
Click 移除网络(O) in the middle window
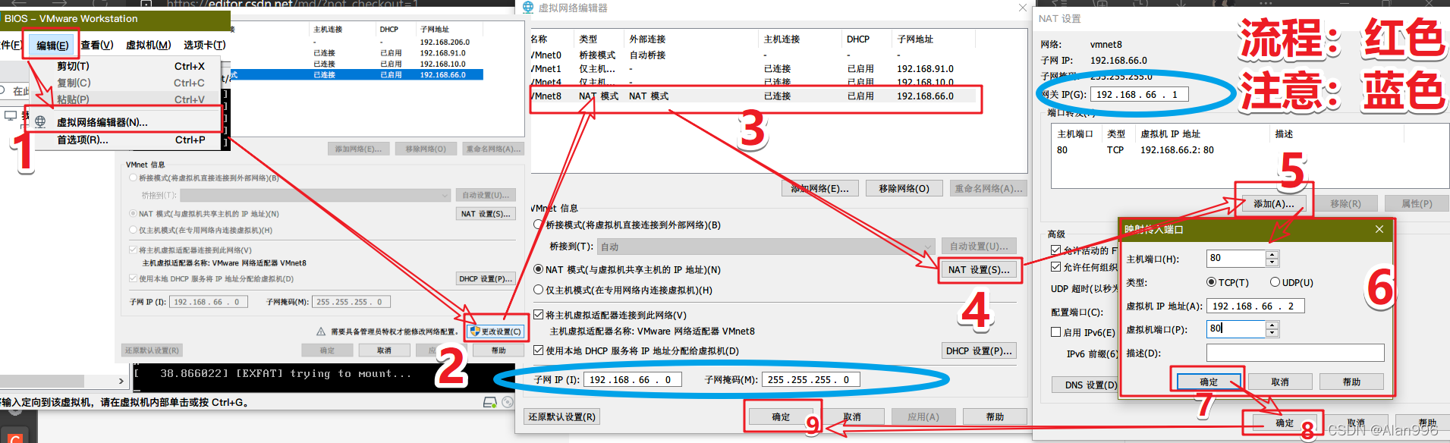[904, 188]
